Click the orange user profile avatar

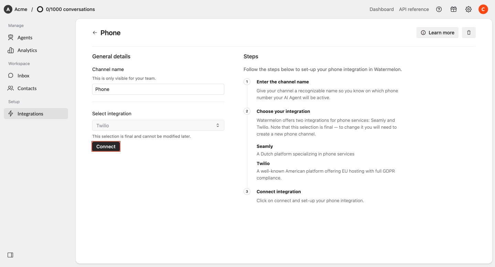click(x=483, y=9)
